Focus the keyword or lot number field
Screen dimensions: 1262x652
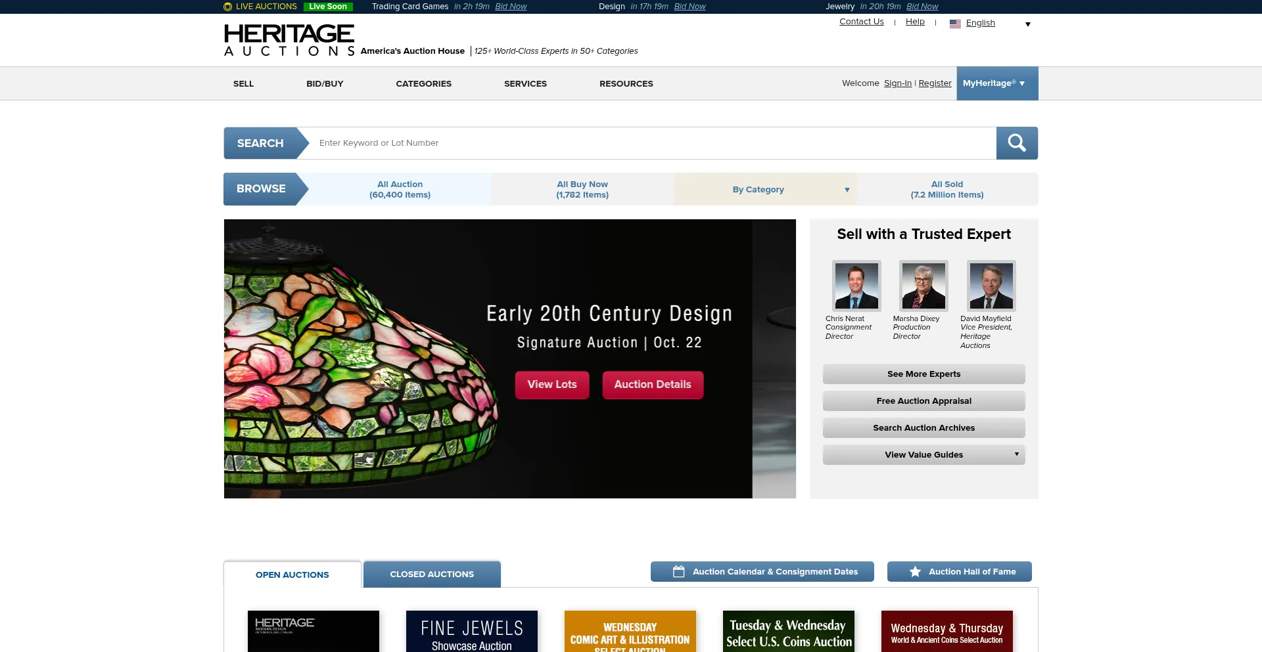click(651, 143)
